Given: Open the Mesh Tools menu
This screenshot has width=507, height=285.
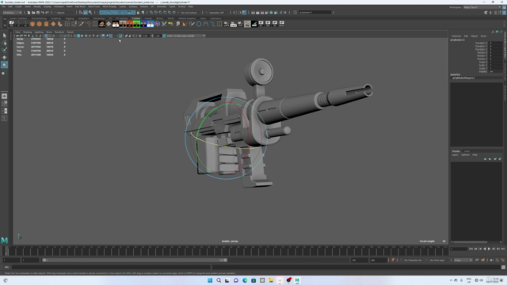Looking at the screenshot, I should coord(94,6).
